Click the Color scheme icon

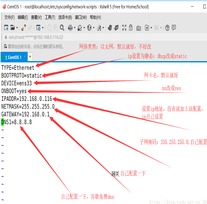[80, 28]
